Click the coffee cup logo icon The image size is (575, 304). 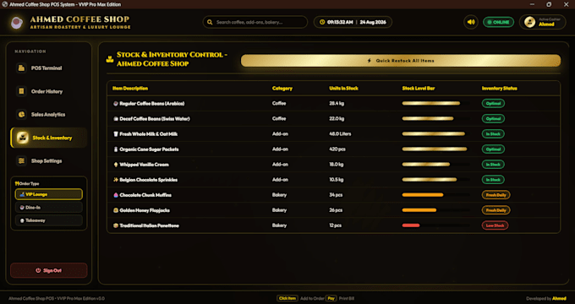tap(17, 22)
